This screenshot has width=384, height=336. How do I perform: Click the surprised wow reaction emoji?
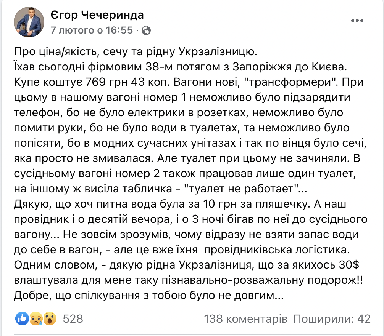click(x=50, y=318)
